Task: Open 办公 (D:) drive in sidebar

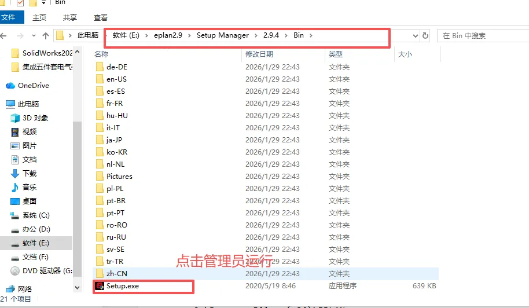Action: (30, 229)
